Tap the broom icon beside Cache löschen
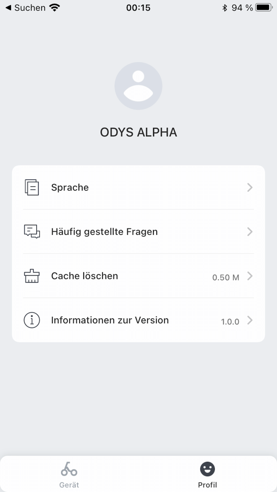 tap(32, 276)
